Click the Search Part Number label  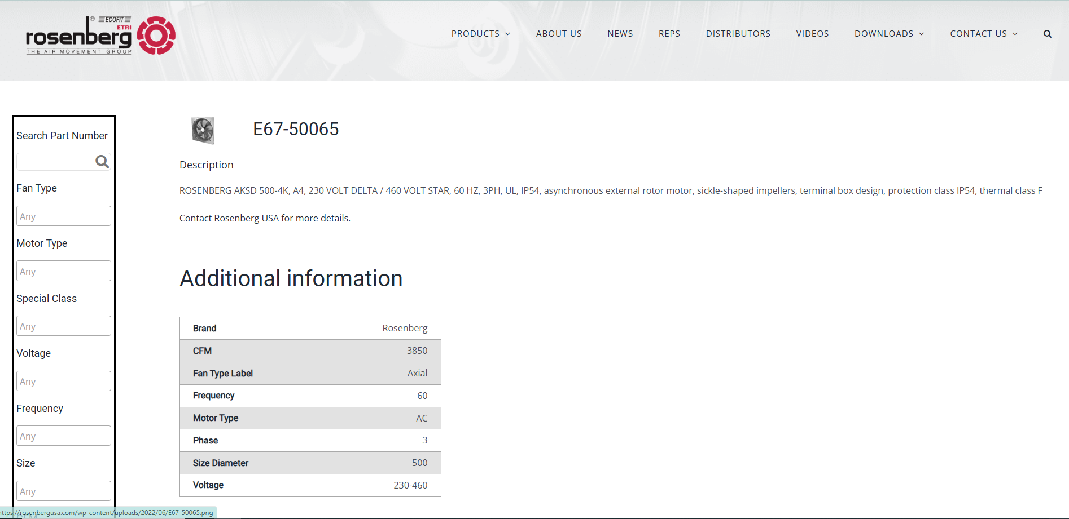[x=62, y=136]
